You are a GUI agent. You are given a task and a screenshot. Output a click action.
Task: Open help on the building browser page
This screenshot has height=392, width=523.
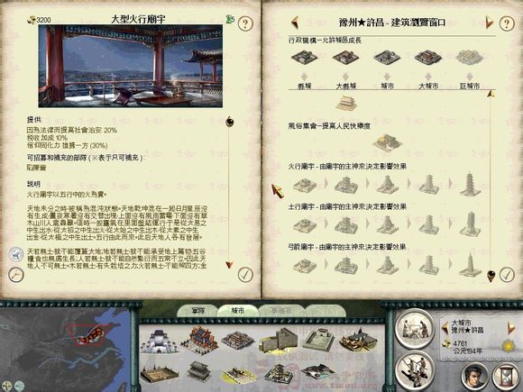[x=507, y=23]
